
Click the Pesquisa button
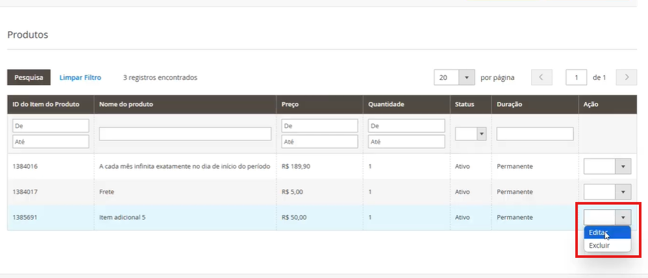(29, 77)
